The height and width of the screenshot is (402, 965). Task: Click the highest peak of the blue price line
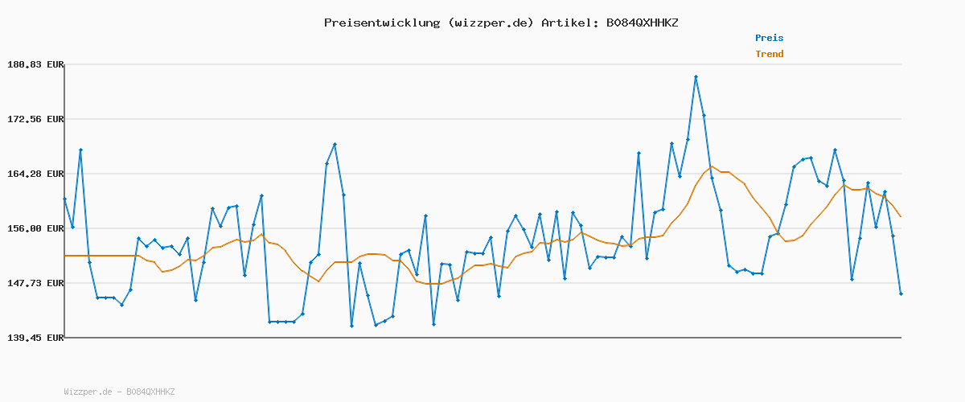point(696,76)
